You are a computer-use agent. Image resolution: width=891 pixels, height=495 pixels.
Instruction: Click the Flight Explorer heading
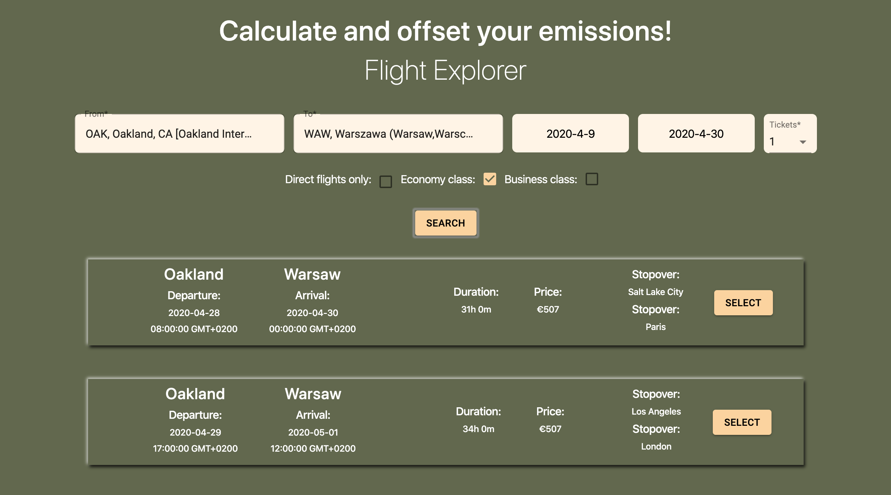tap(445, 71)
